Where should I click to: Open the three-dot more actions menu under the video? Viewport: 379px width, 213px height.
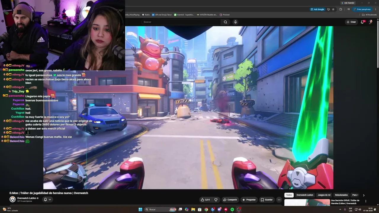[x=279, y=200]
